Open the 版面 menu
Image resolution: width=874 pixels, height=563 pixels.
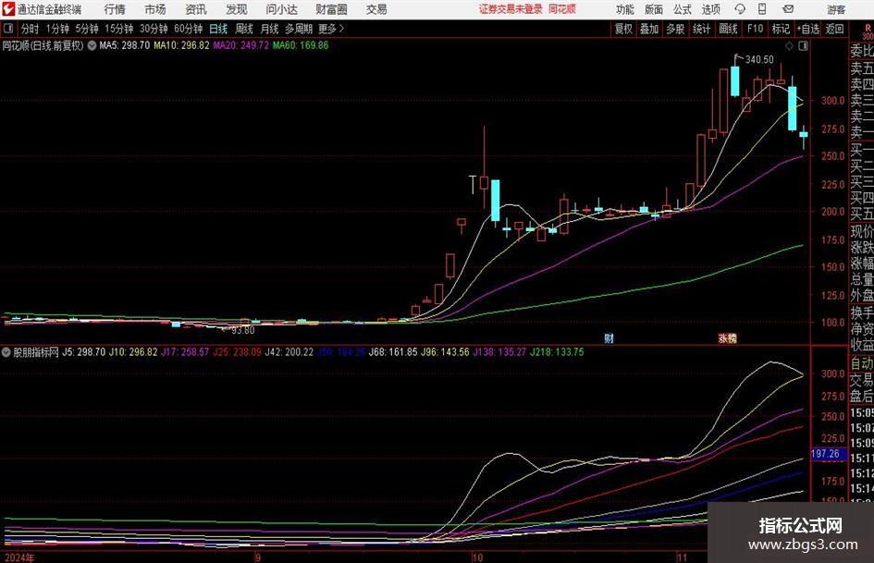click(654, 9)
